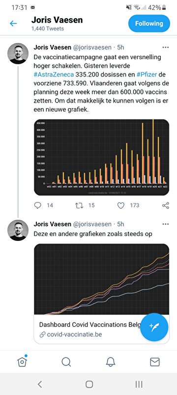The image size is (177, 395).
Task: Tap the Android home navigation button
Action: tap(89, 384)
